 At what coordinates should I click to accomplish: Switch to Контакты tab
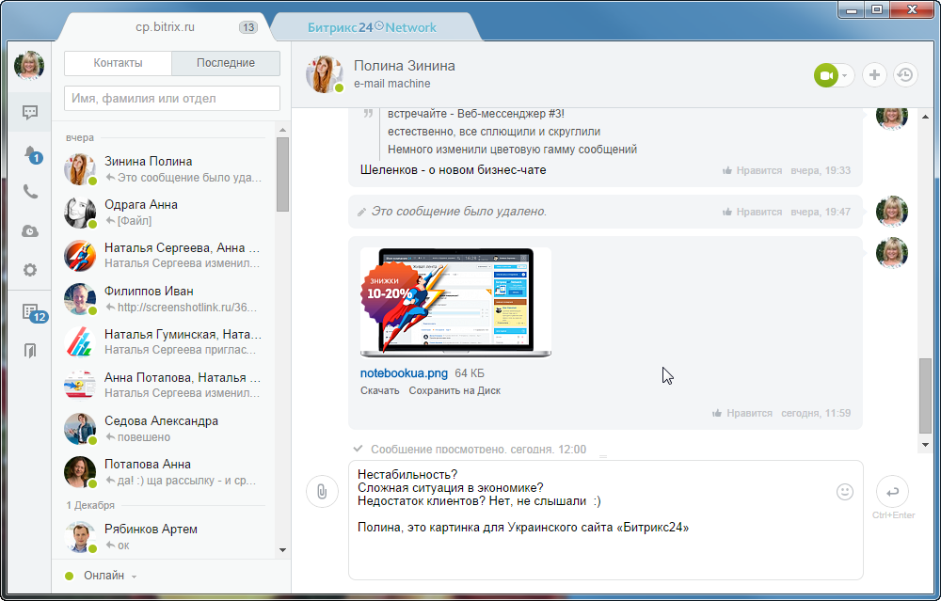[x=119, y=63]
